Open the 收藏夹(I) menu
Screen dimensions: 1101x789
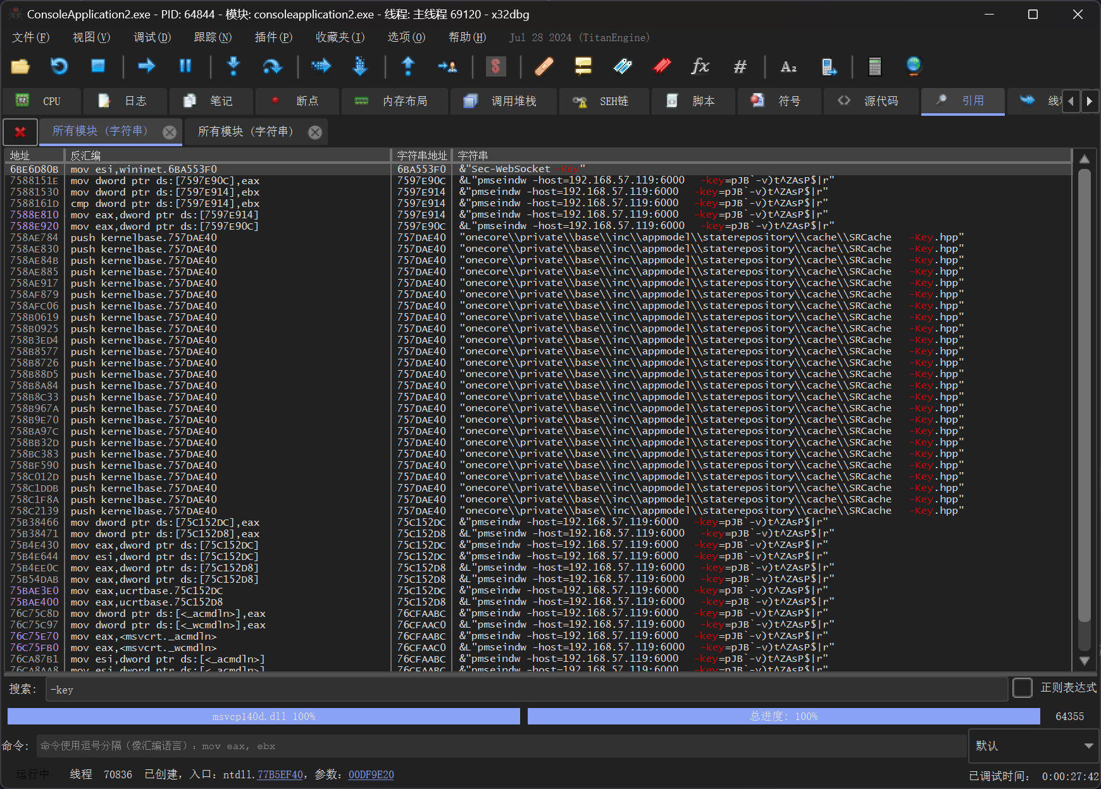point(340,37)
